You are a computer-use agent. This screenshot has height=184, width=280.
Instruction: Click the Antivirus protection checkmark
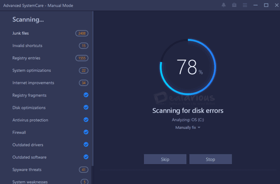click(x=86, y=120)
